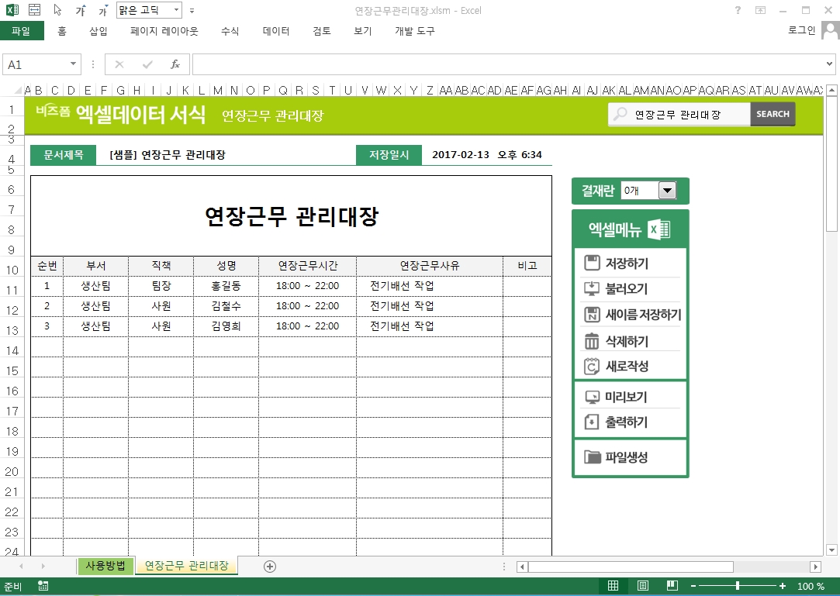Image resolution: width=840 pixels, height=596 pixels.
Task: Click the previous sheet navigation arrow
Action: tap(21, 566)
